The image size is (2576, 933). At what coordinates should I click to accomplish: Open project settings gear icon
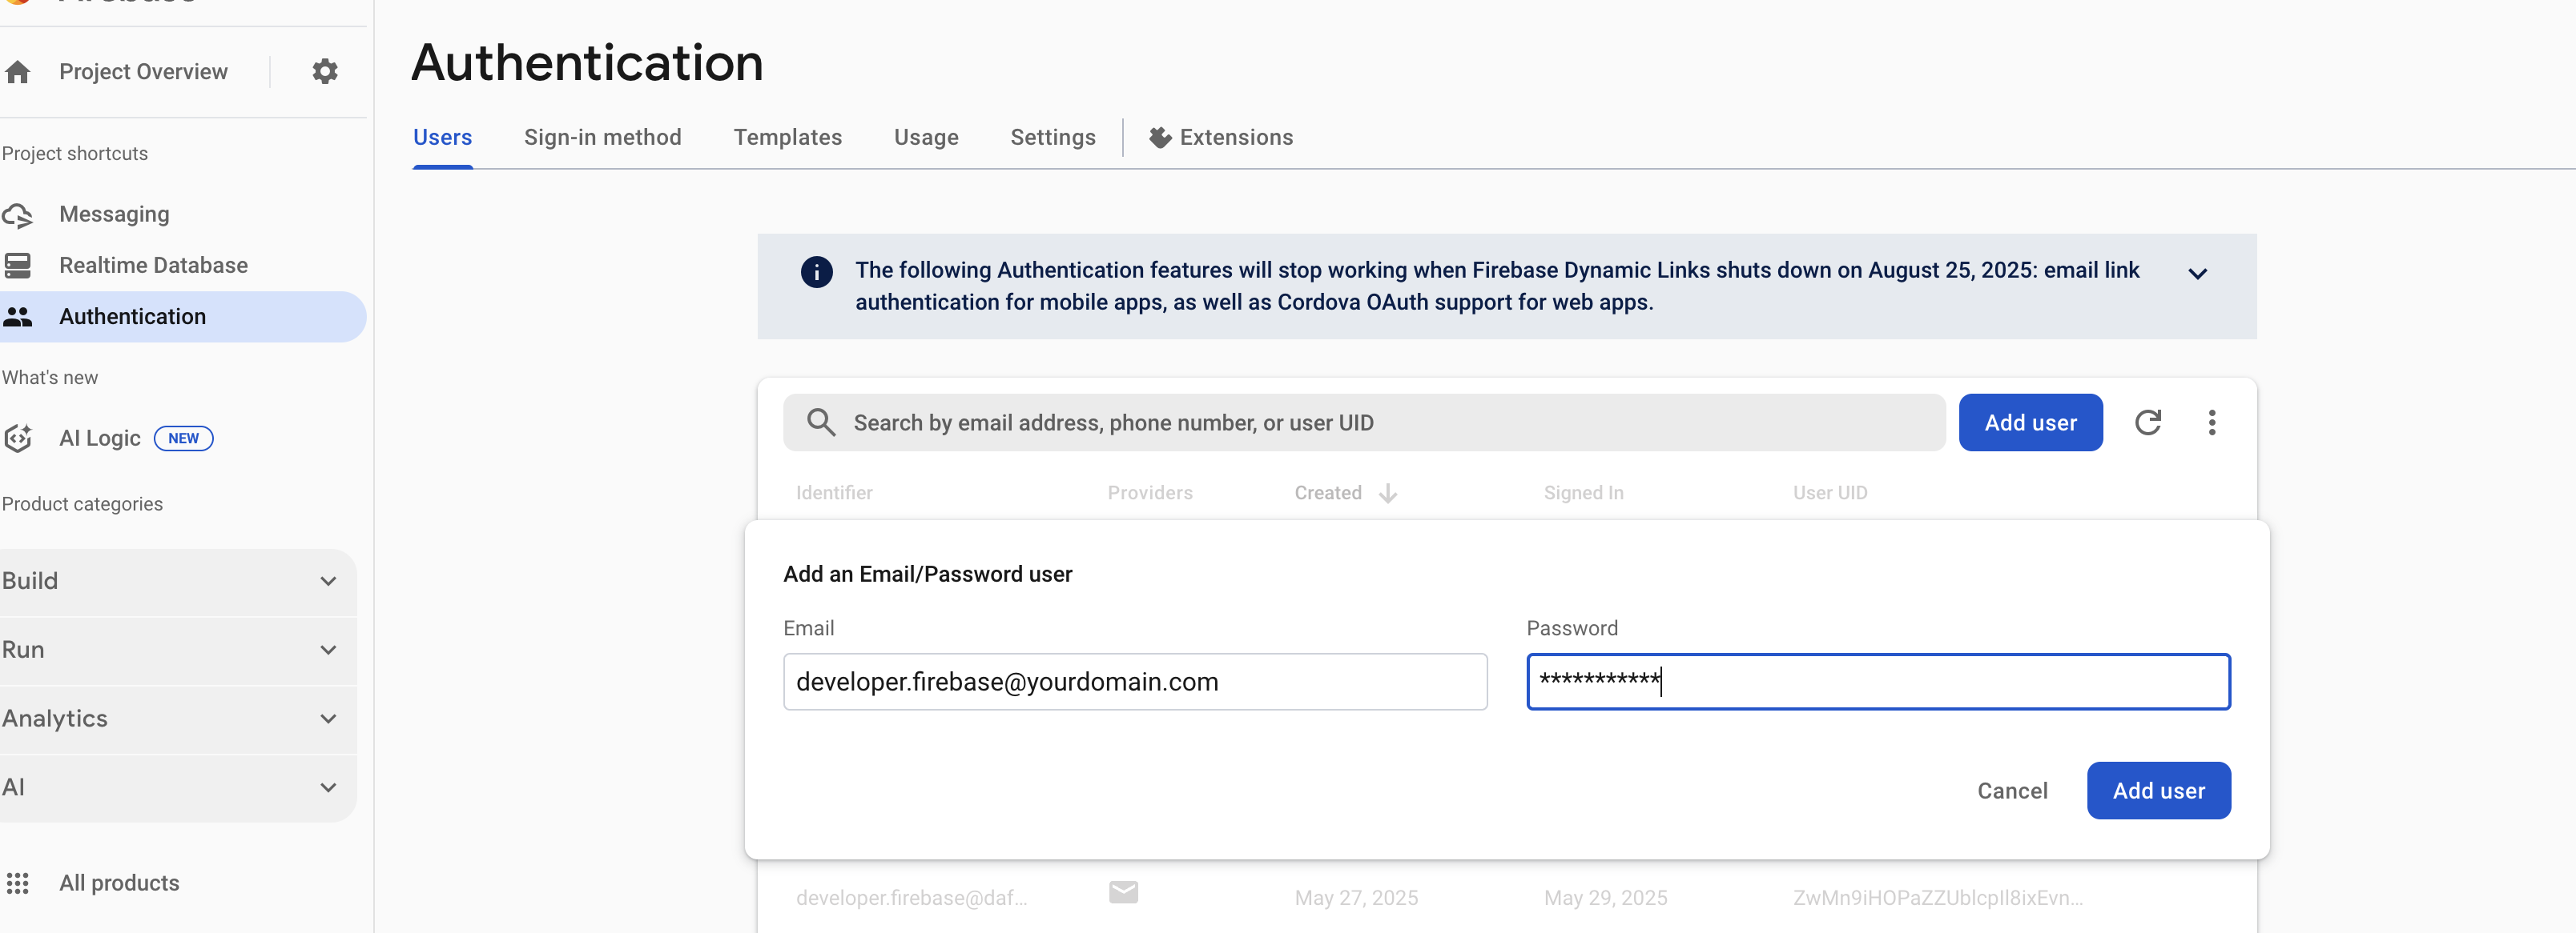324,72
